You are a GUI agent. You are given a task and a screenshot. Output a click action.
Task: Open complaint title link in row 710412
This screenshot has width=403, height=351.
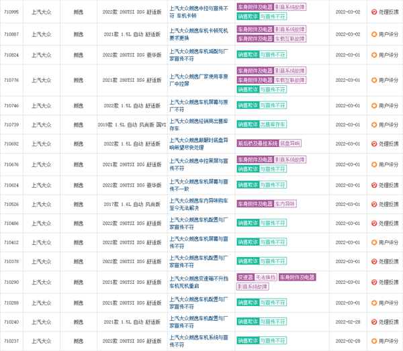pyautogui.click(x=199, y=242)
